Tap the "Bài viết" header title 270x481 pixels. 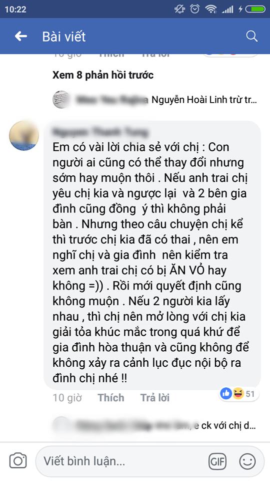[64, 37]
